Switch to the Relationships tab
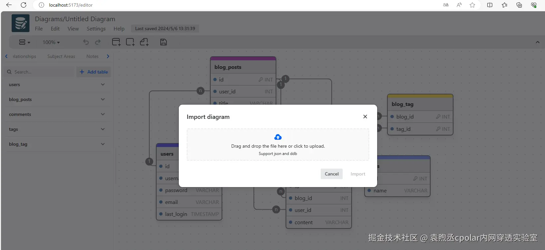This screenshot has height=250, width=545. tap(24, 56)
